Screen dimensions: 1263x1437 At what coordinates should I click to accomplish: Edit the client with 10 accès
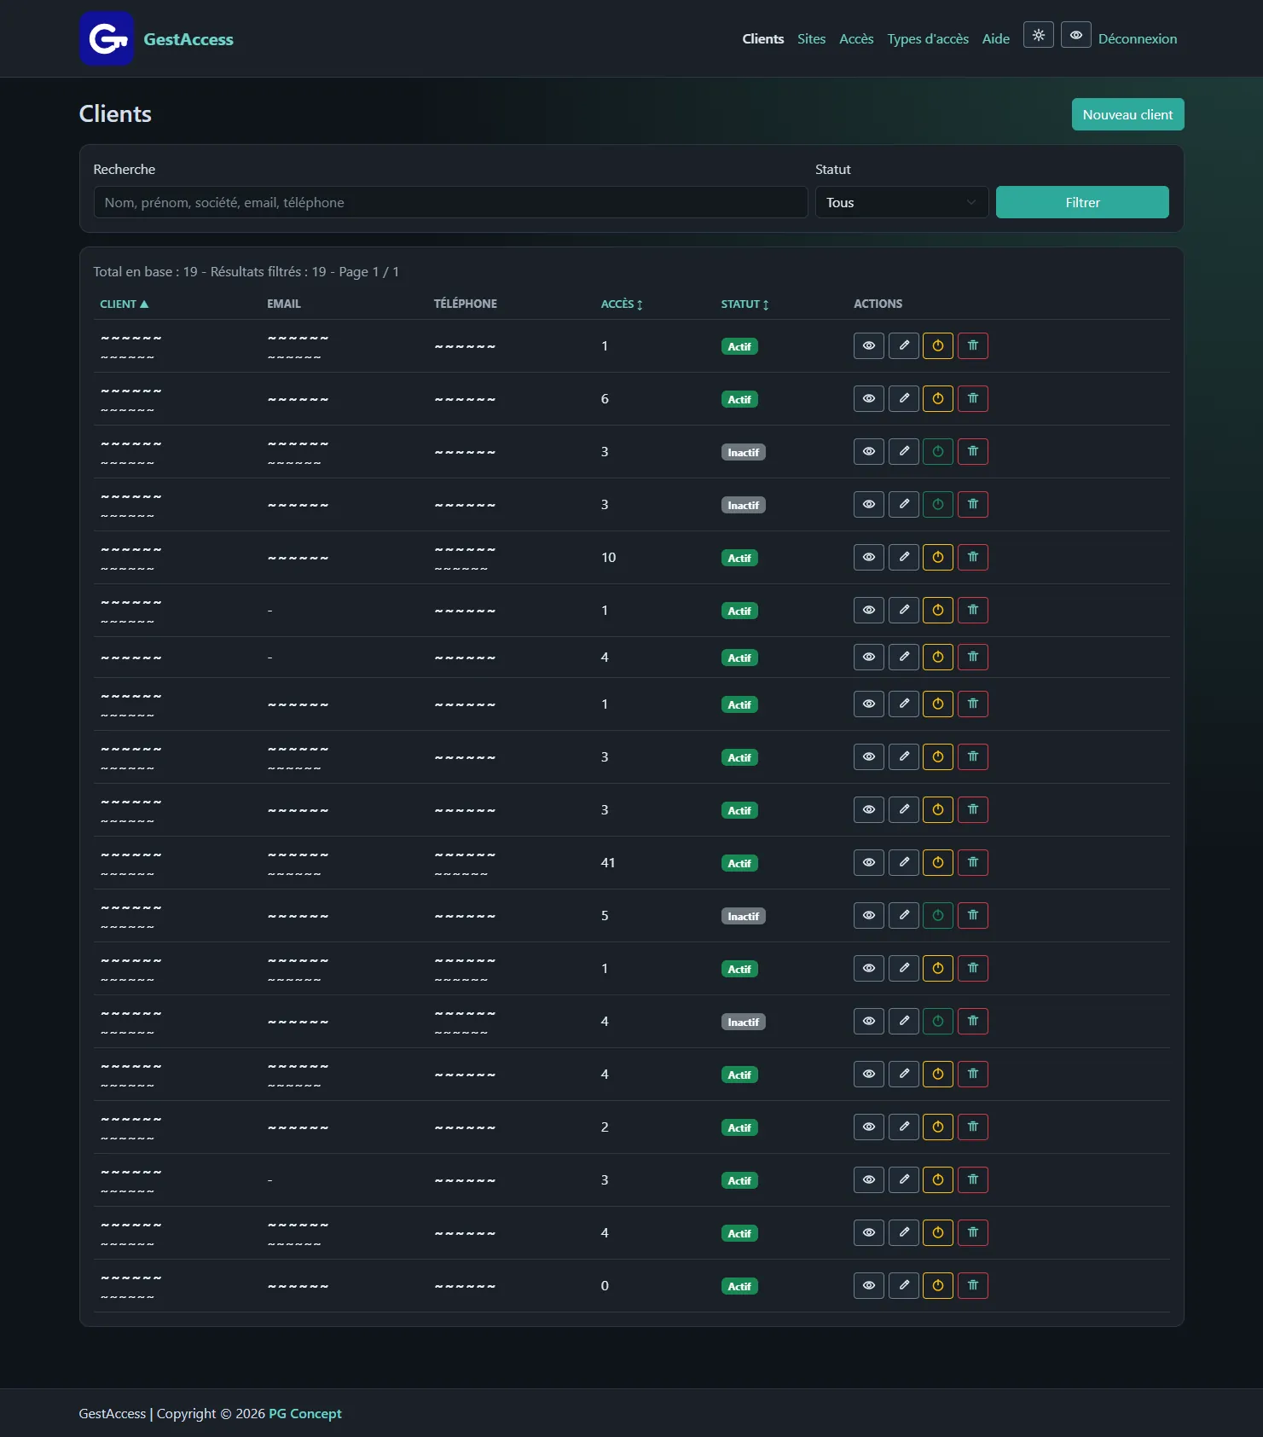903,557
